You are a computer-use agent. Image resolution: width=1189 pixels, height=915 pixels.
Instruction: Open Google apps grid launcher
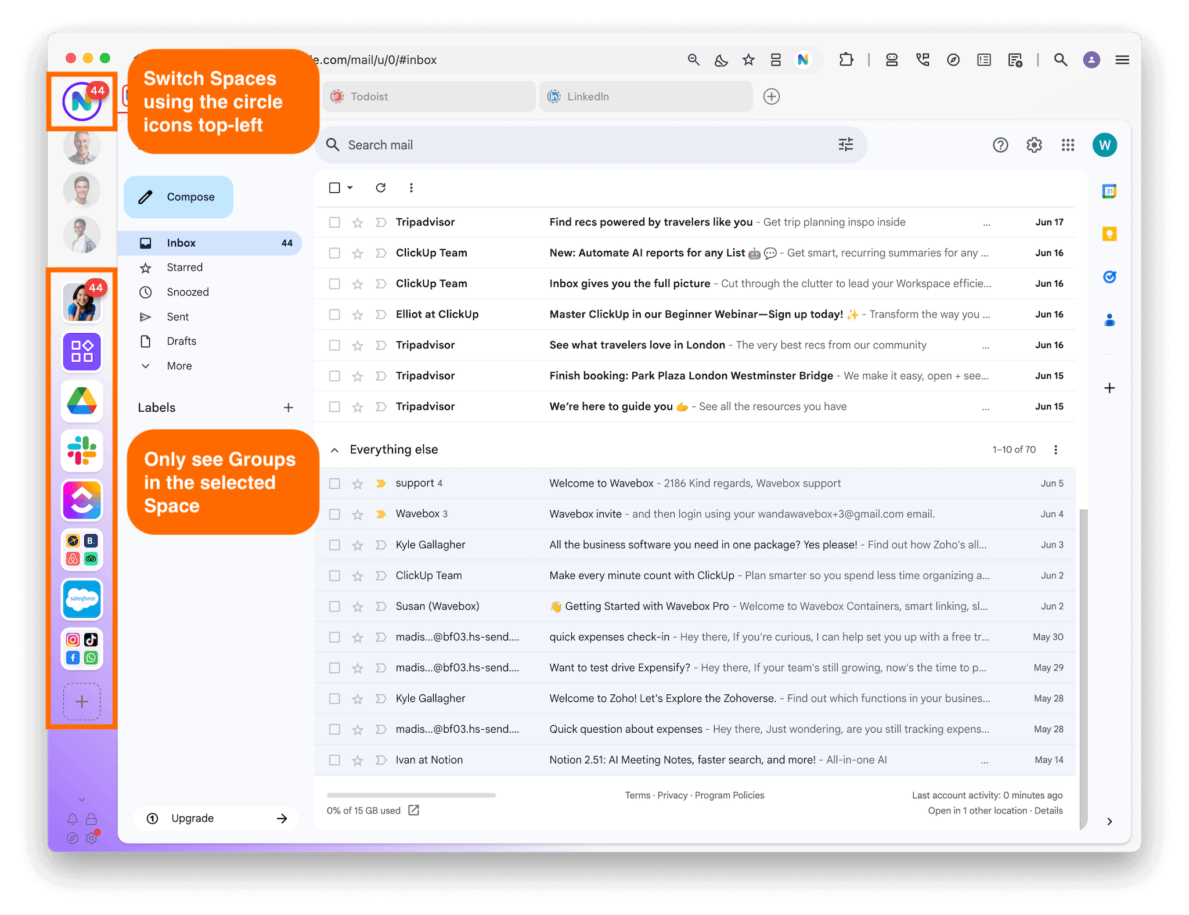(1068, 145)
